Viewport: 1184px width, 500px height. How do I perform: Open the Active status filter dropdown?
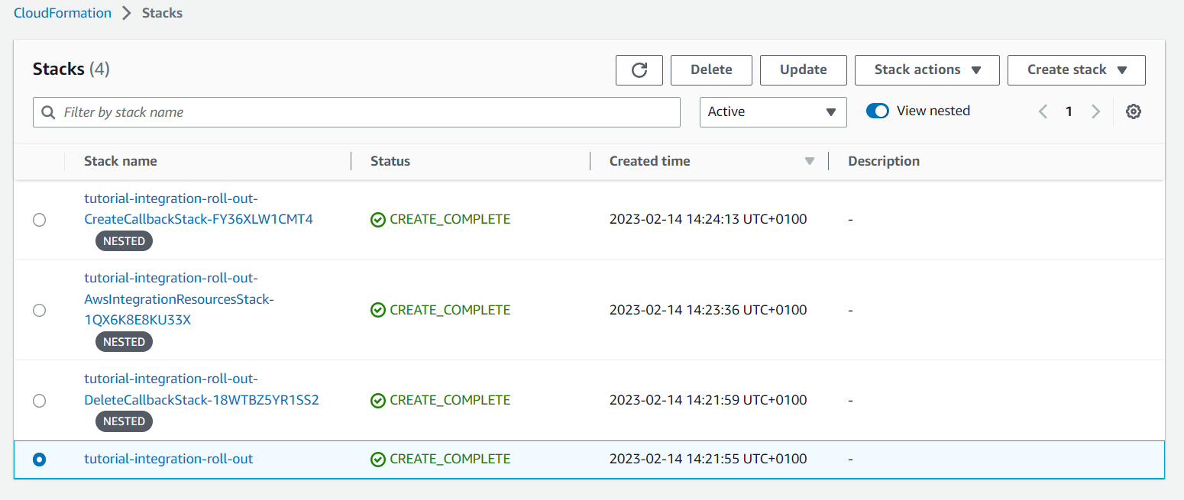(772, 111)
